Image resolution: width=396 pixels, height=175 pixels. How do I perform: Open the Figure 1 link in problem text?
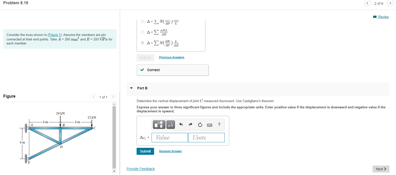point(55,35)
